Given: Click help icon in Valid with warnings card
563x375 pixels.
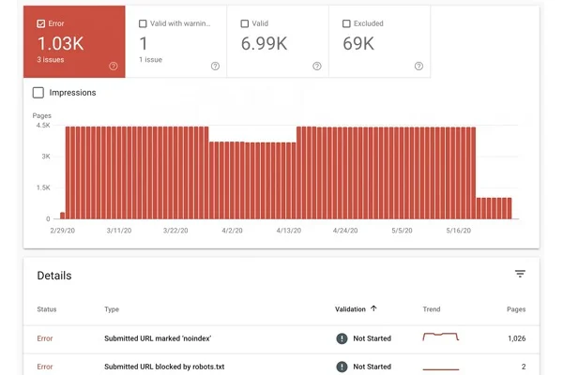Looking at the screenshot, I should tap(215, 66).
